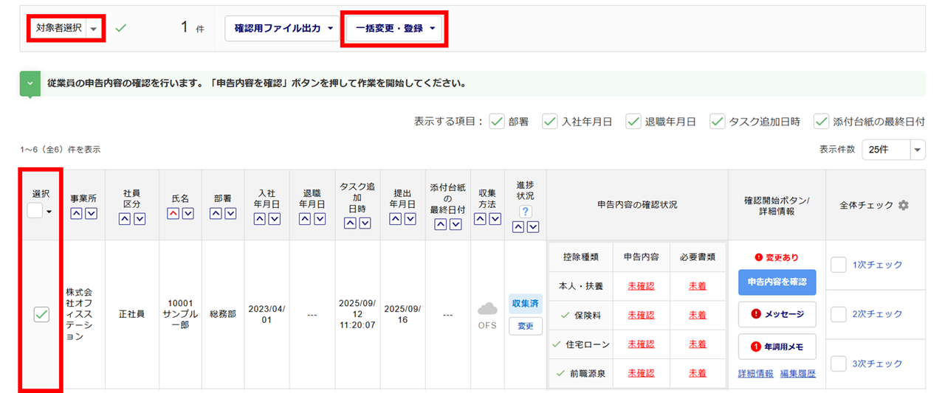Sort 入社年月日 column descending

point(275,219)
